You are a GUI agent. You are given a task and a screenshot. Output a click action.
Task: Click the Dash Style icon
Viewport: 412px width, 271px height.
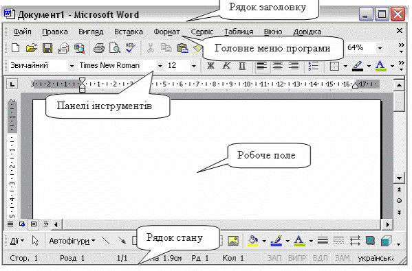pyautogui.click(x=338, y=240)
